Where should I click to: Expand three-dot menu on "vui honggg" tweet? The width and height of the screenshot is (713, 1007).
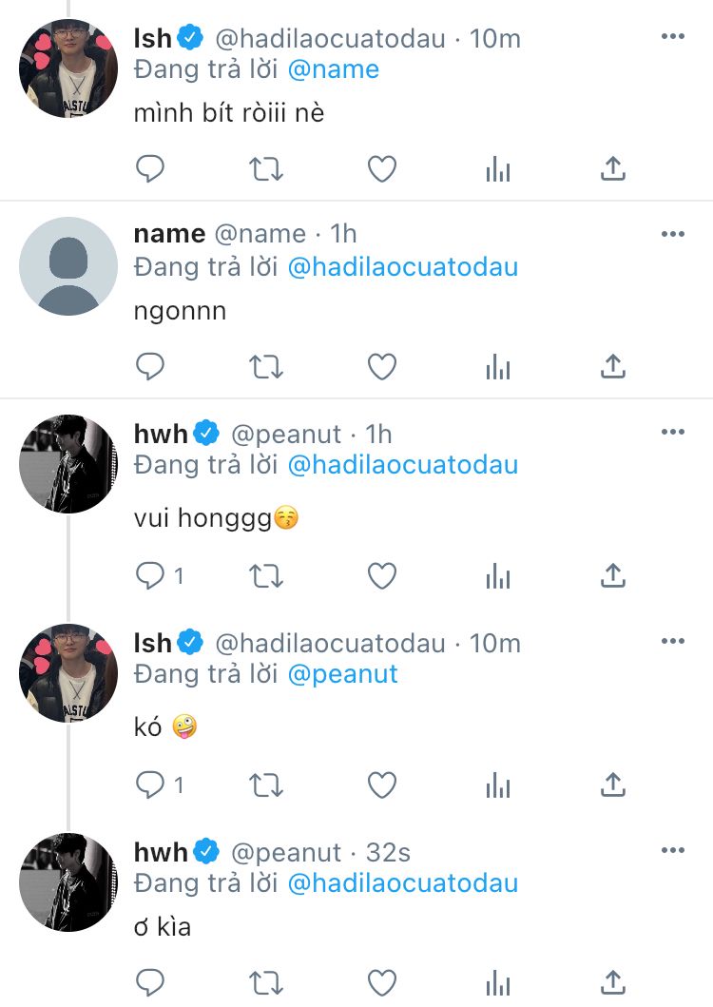tap(673, 433)
